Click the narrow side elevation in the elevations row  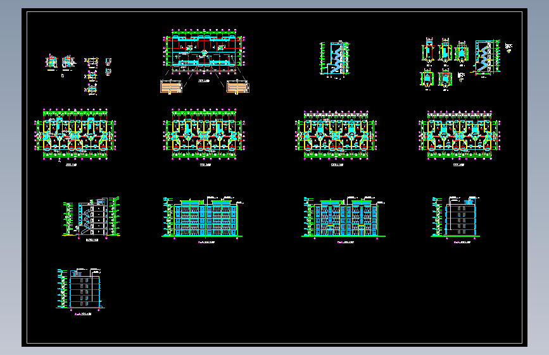[x=455, y=217]
